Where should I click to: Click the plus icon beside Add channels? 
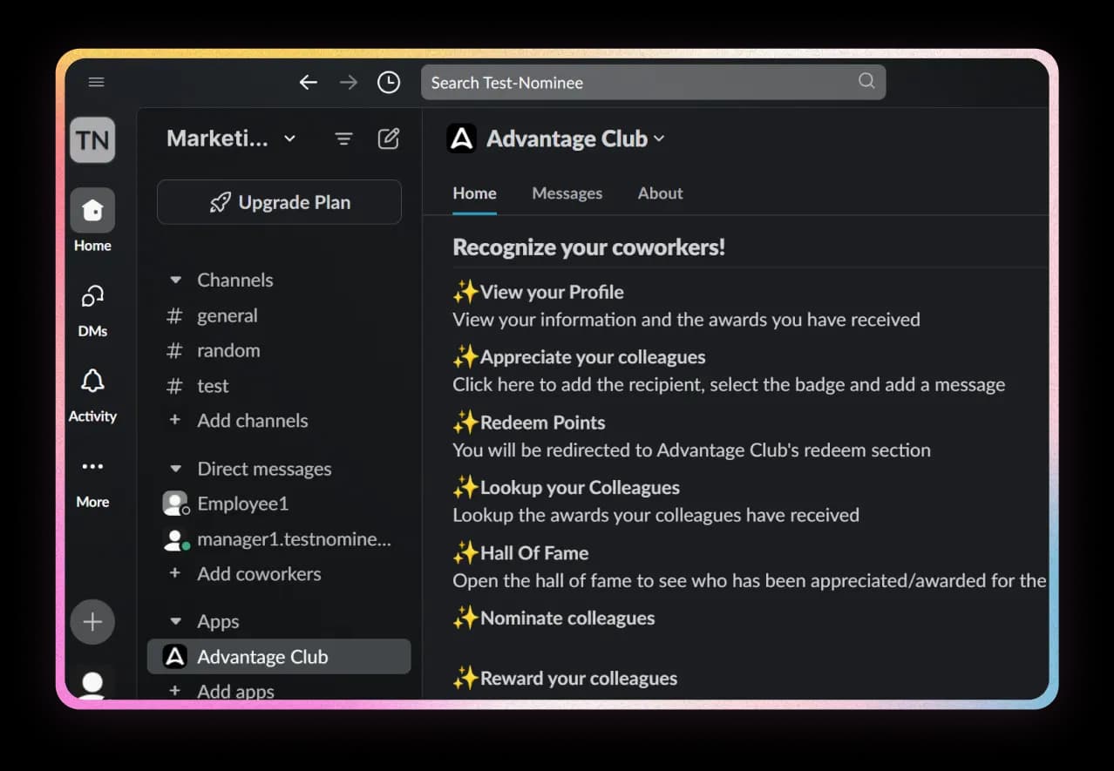coord(175,420)
